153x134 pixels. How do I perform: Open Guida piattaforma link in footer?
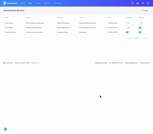pos(131,63)
